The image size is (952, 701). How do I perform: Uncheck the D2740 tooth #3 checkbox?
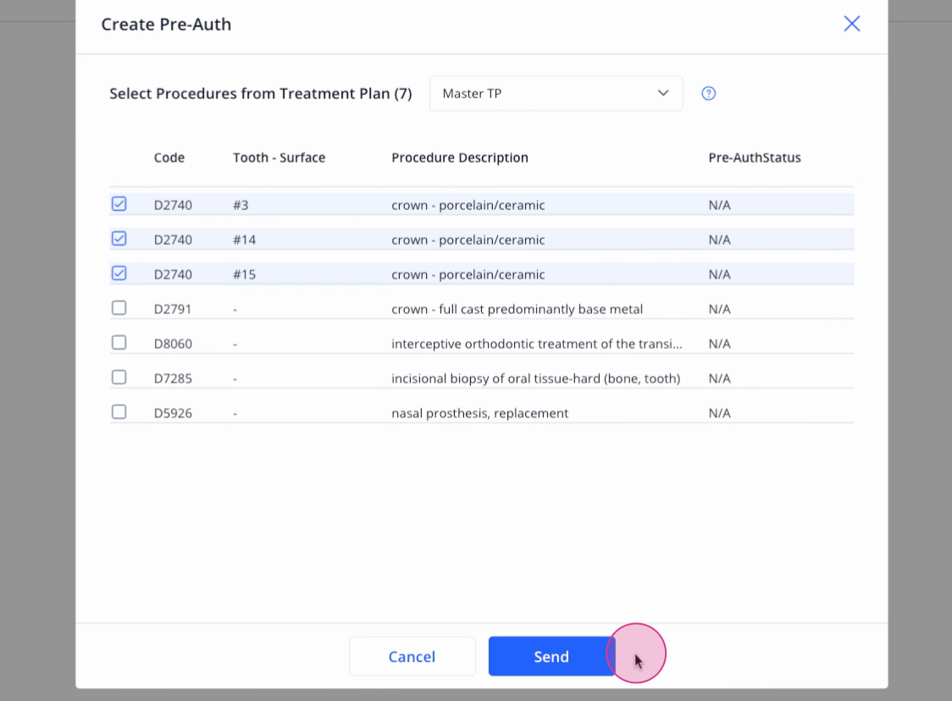click(x=119, y=204)
